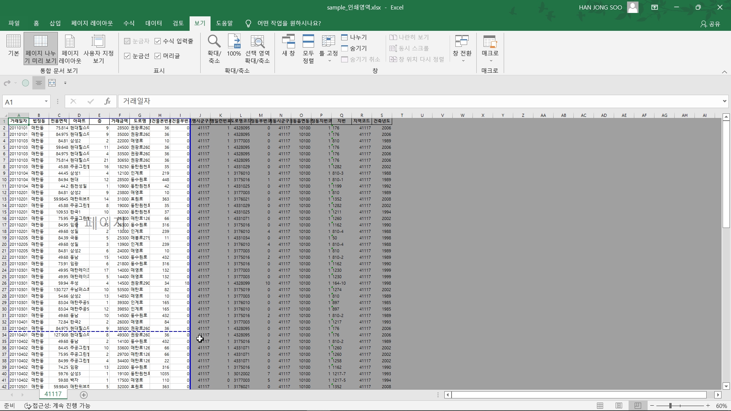731x411 pixels.
Task: Uncheck the Gridlines (눈금선) checkbox
Action: pyautogui.click(x=127, y=56)
